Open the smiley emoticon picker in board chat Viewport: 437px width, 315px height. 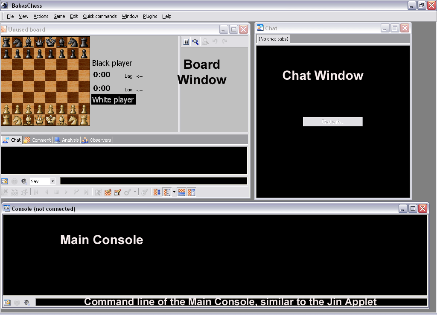15,181
